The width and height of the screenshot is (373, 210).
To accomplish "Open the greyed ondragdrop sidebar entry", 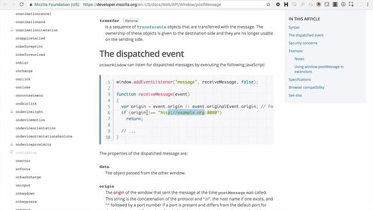I will click(x=26, y=153).
